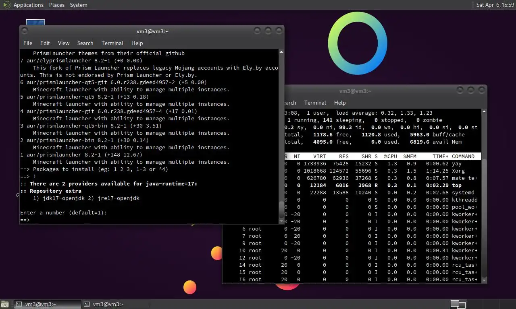Open Terminal menu in front terminal window
The image size is (516, 309).
[x=112, y=43]
